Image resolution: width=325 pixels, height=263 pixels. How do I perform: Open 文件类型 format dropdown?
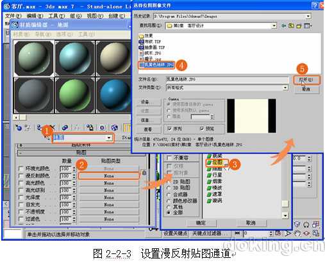(285, 88)
